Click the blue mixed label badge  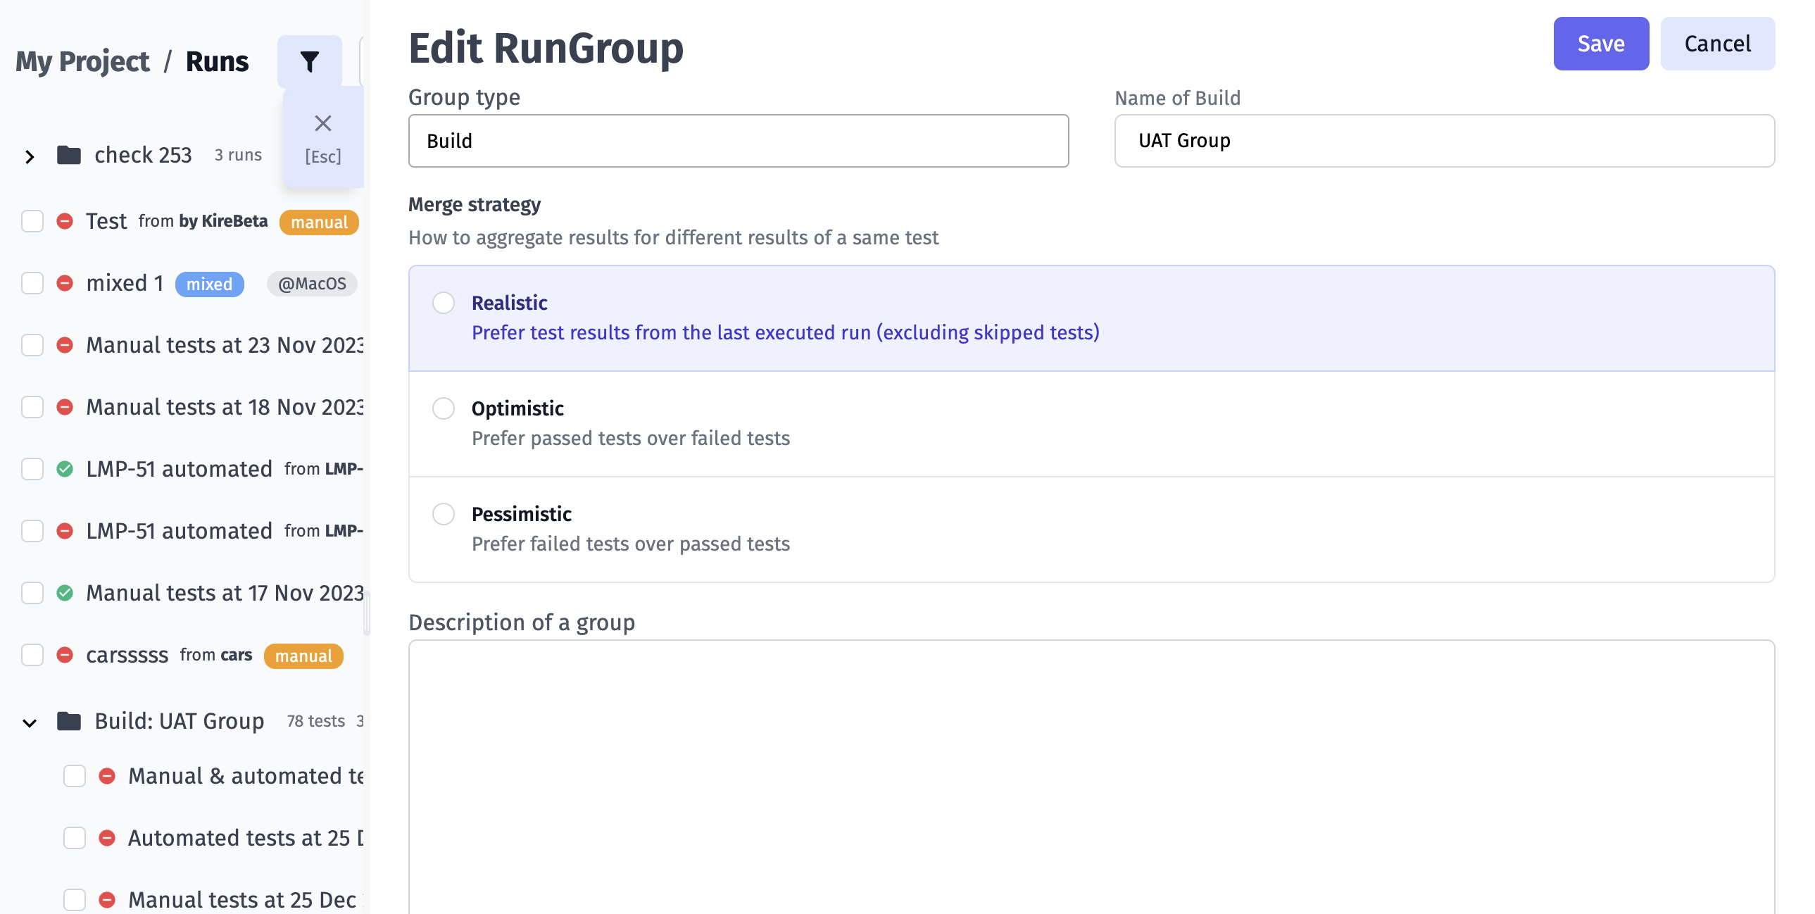coord(209,284)
